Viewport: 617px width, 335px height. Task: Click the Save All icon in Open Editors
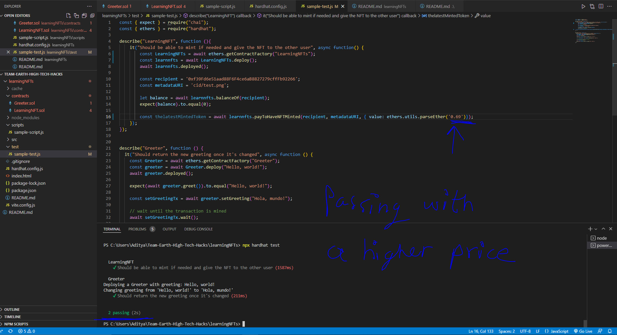pyautogui.click(x=84, y=16)
